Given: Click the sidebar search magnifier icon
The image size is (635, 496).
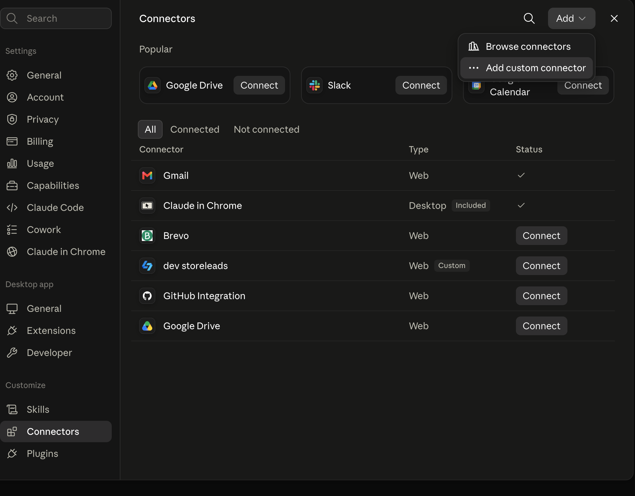Looking at the screenshot, I should [x=12, y=18].
